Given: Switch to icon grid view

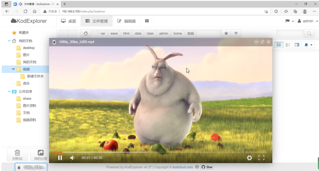Looking at the screenshot, I should [278, 45].
